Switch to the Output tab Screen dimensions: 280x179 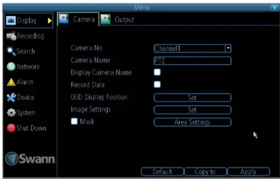click(x=117, y=20)
